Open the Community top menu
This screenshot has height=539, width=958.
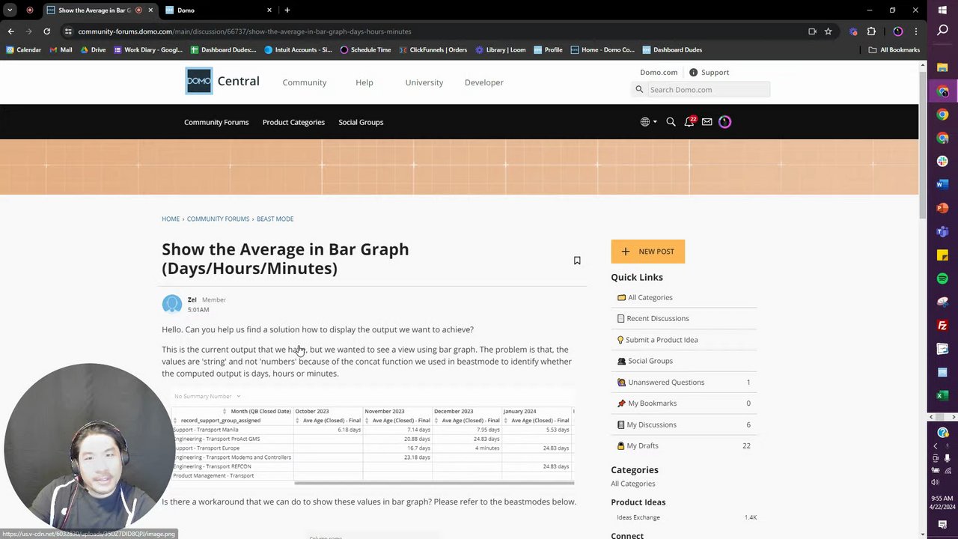[x=304, y=82]
